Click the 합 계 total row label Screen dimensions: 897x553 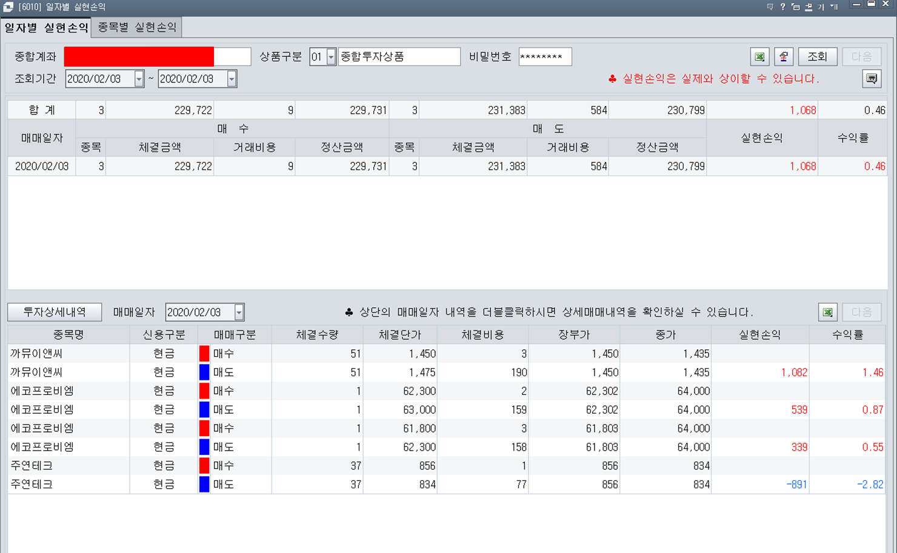click(42, 110)
